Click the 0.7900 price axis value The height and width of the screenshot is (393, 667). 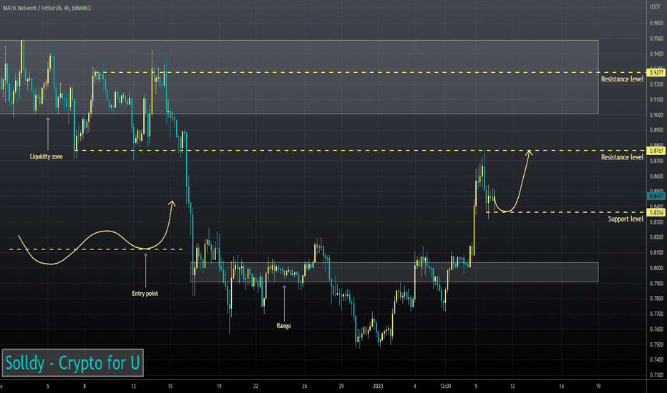656,283
